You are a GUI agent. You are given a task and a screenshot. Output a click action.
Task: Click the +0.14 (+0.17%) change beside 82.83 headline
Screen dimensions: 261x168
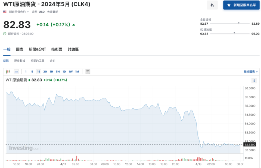tap(53, 25)
